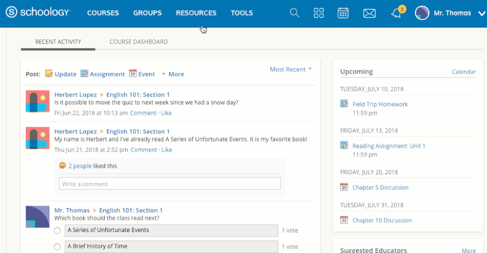The width and height of the screenshot is (487, 253).
Task: Select A Series of Unfortunate Events option
Action: (x=57, y=231)
